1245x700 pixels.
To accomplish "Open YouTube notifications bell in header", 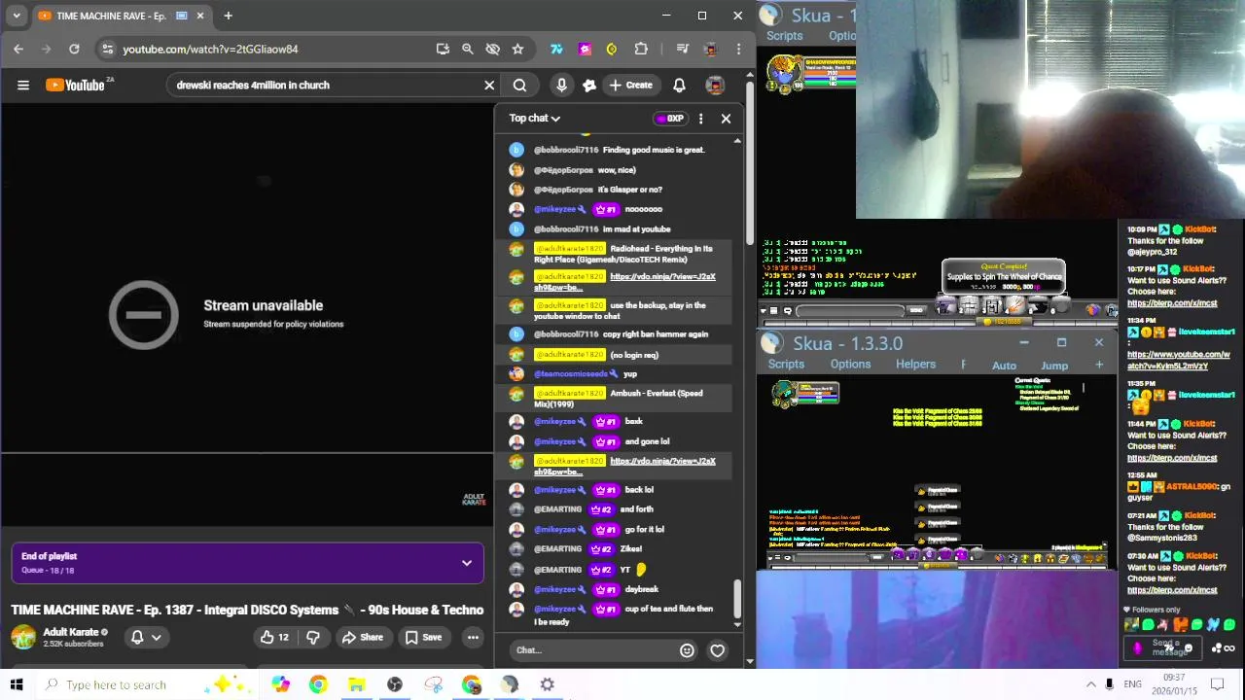I will click(679, 85).
